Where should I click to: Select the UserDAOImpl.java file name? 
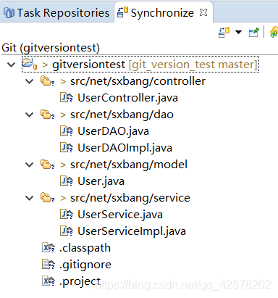tap(125, 148)
